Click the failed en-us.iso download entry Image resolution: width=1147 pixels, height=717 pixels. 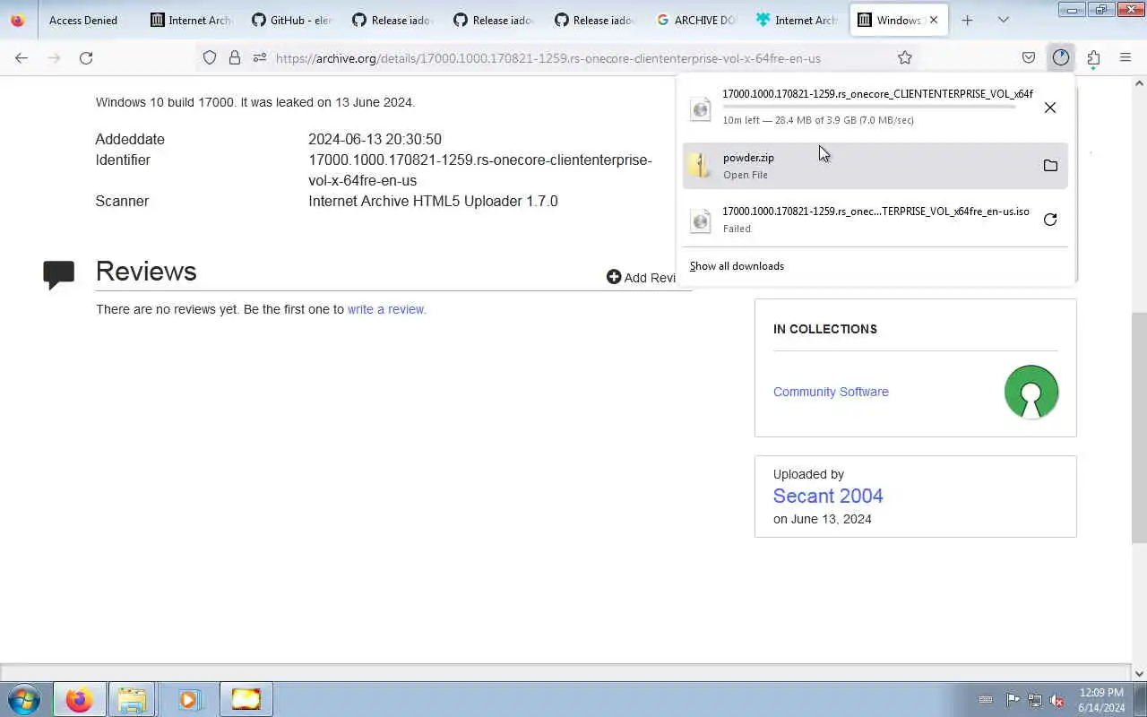875,220
